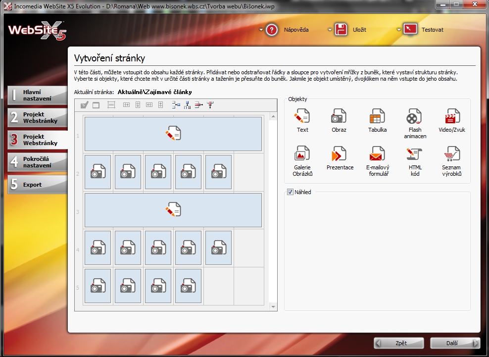Viewport: 489px width, 357px height.
Task: Open step 4 Pokročilá nastavení
Action: point(38,162)
